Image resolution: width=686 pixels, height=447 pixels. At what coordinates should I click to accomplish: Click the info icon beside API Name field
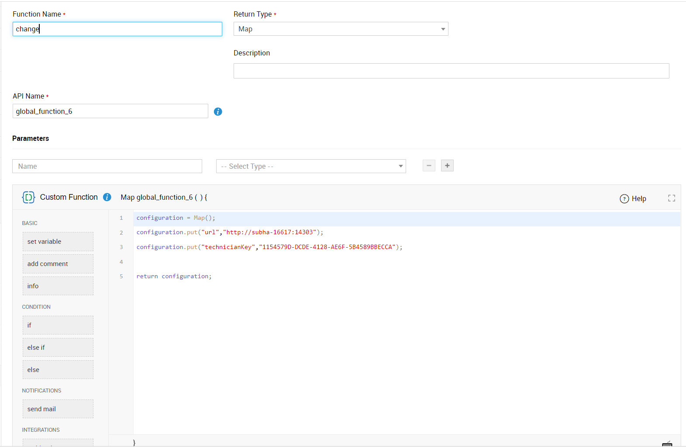click(218, 112)
